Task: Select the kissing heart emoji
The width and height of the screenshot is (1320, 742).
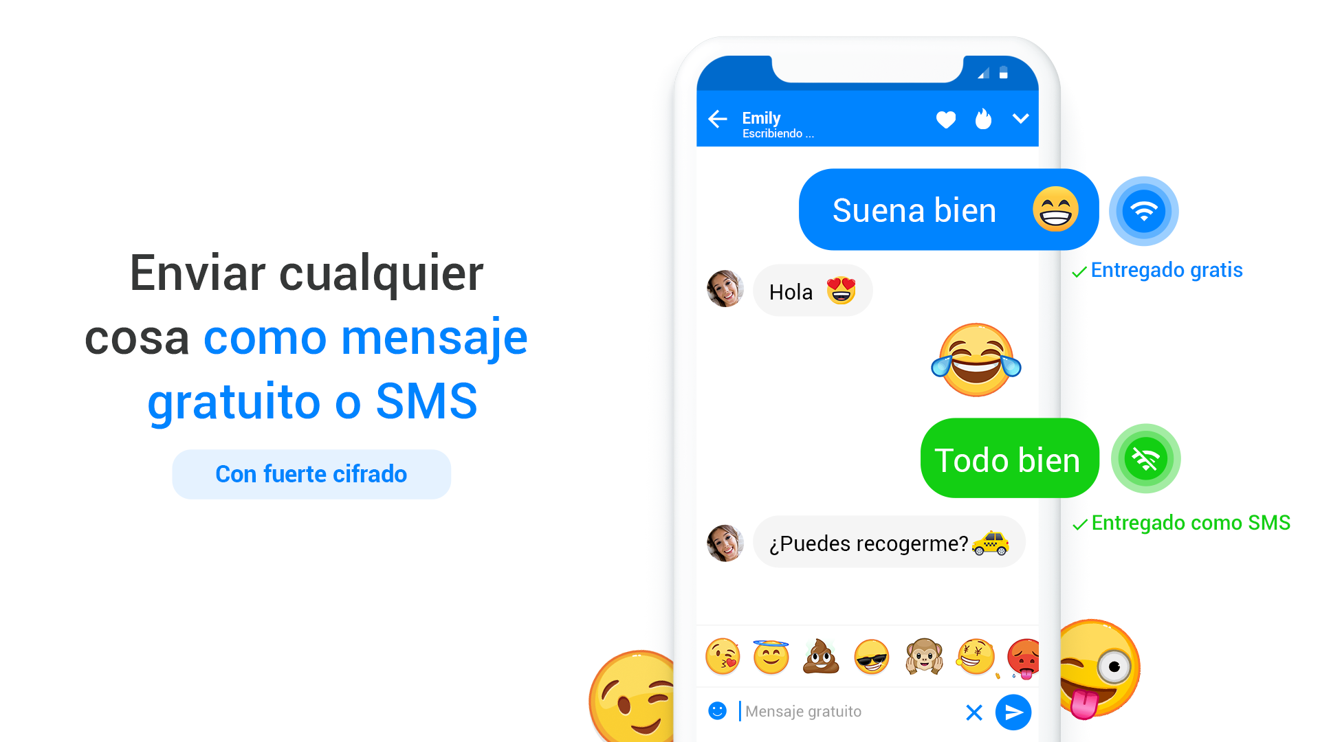Action: pyautogui.click(x=723, y=657)
